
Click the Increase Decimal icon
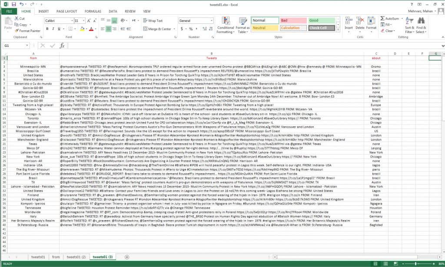coord(205,29)
